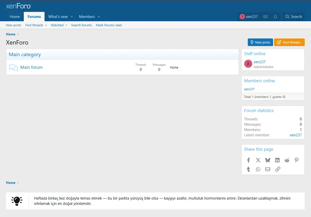
Task: Open direct messages envelope icon
Action: (x=265, y=17)
